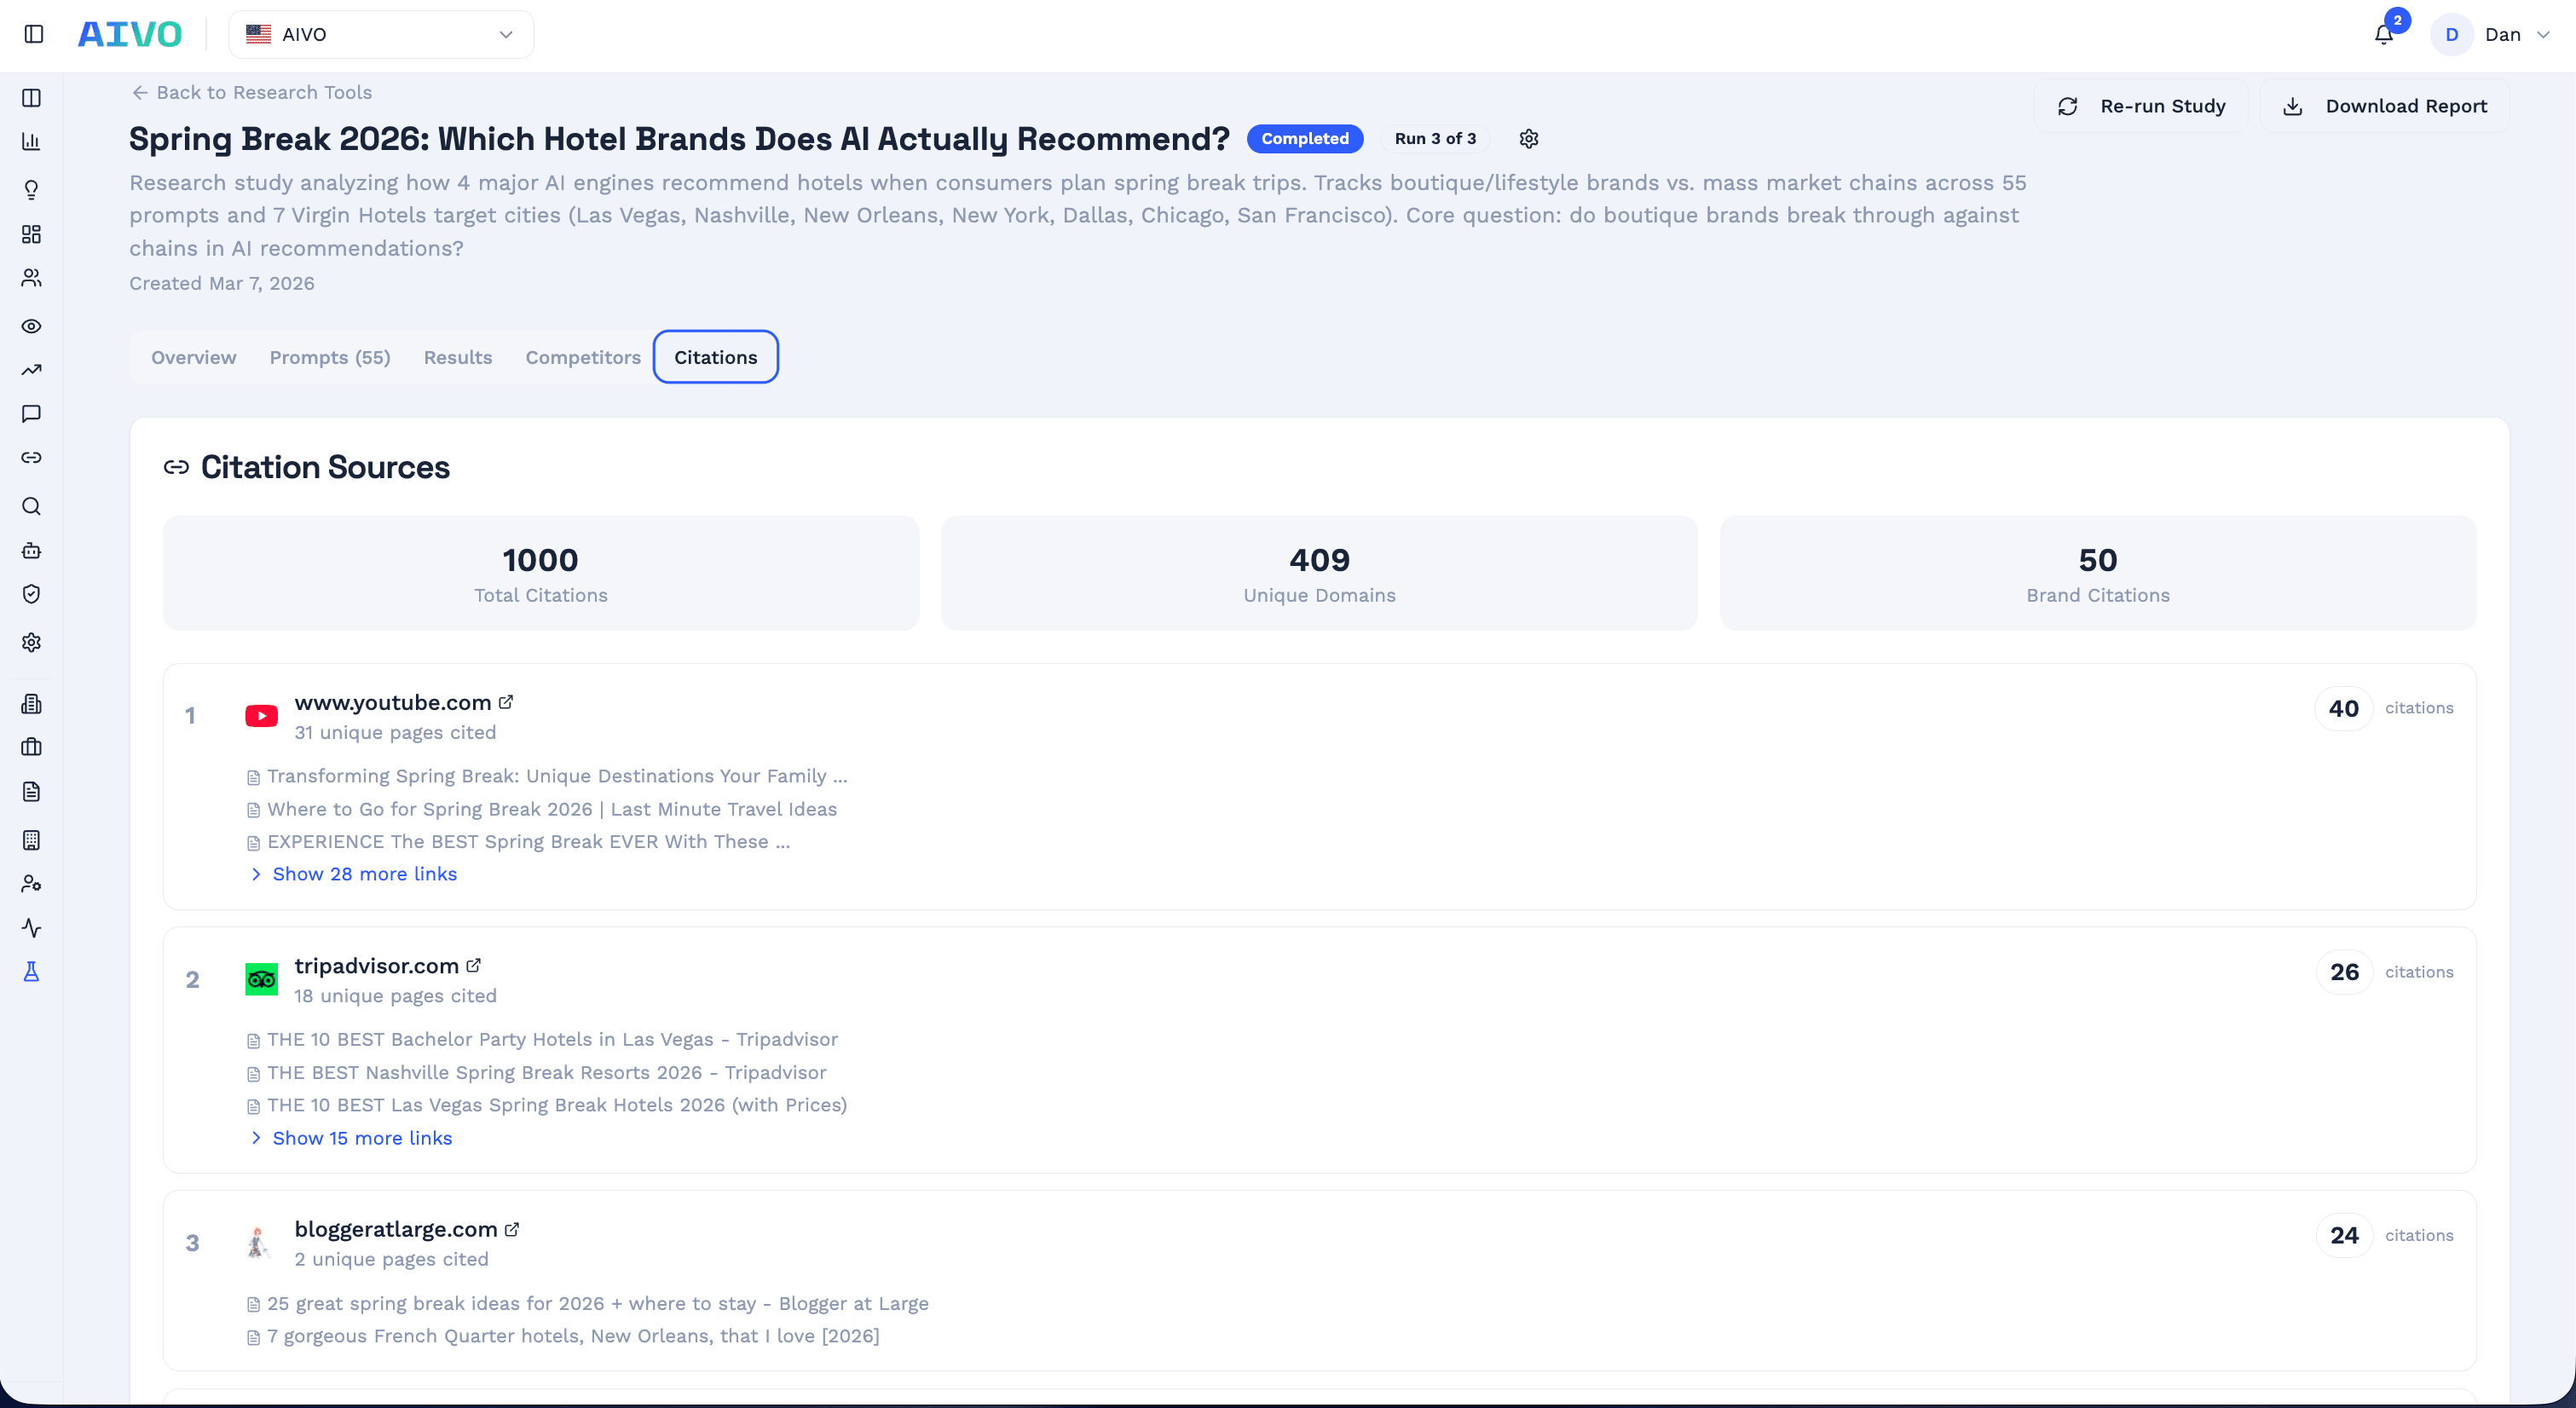
Task: Show 28 more links for youtube.com
Action: pyautogui.click(x=364, y=873)
